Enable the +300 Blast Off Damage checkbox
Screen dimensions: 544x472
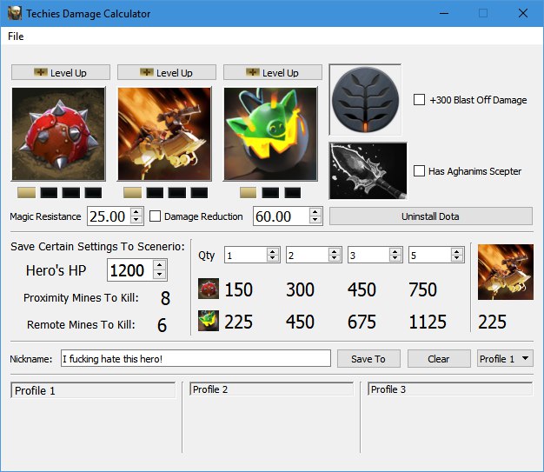point(420,100)
